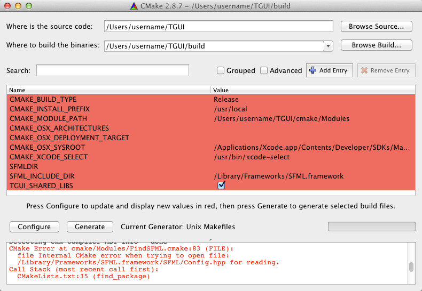Click the CMake Error at FindSFML.cmake line
Viewport: 422px width, 291px height.
pos(121,248)
